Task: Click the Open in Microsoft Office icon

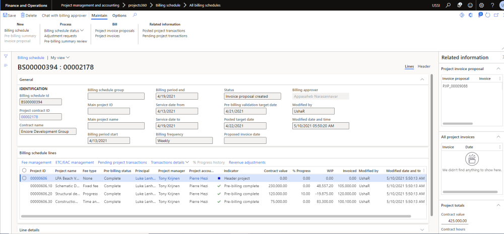Action: [x=471, y=15]
